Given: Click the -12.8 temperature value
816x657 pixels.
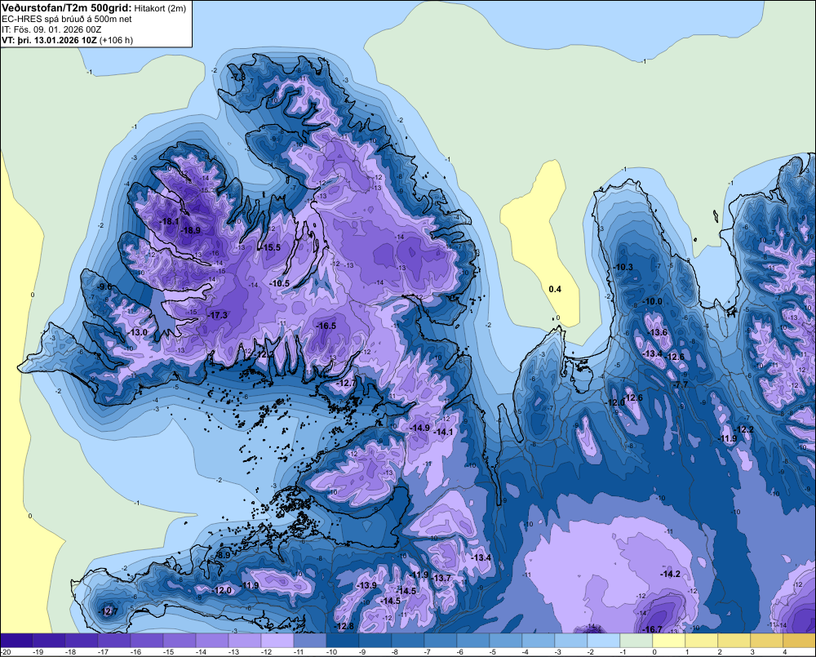Looking at the screenshot, I should coord(344,626).
